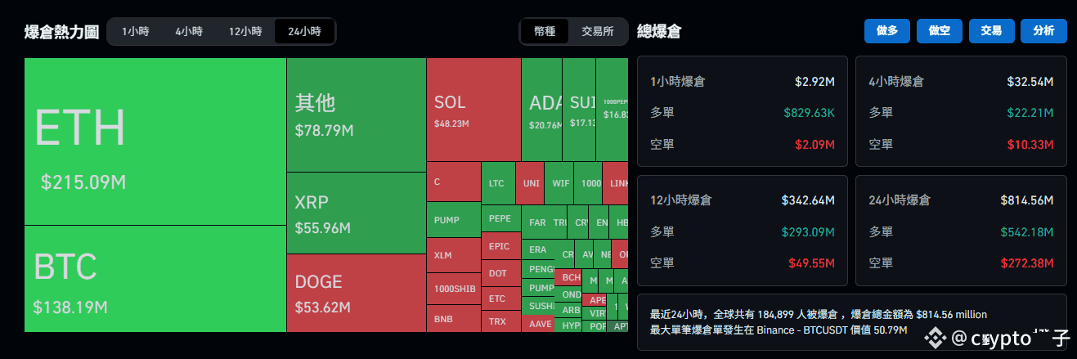Select the green ADA heatmap tile
Viewport: 1077px width, 359px height.
coord(541,110)
